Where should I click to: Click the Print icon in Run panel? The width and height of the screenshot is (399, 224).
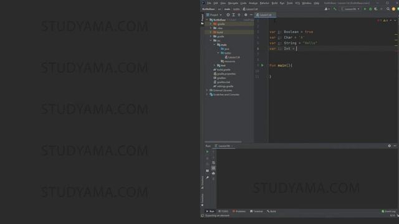pos(213,174)
